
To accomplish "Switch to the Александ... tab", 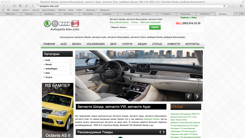I will (186, 14).
